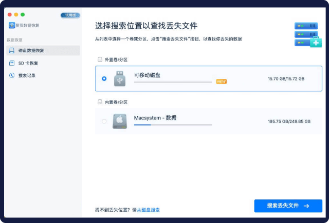Click the USB drive icon for 可移动磁盘

click(x=120, y=78)
